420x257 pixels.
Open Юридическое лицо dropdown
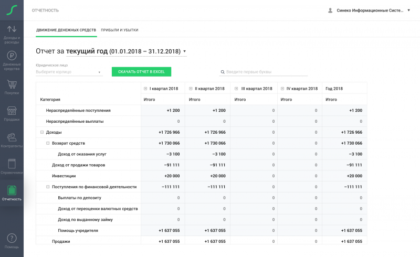point(69,72)
